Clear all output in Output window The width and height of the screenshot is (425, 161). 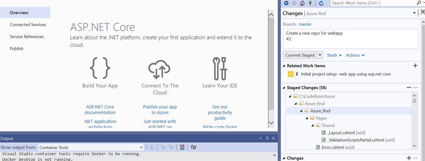[x=182, y=147]
